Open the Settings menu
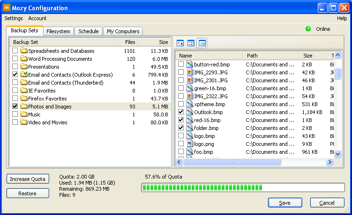 pyautogui.click(x=14, y=18)
